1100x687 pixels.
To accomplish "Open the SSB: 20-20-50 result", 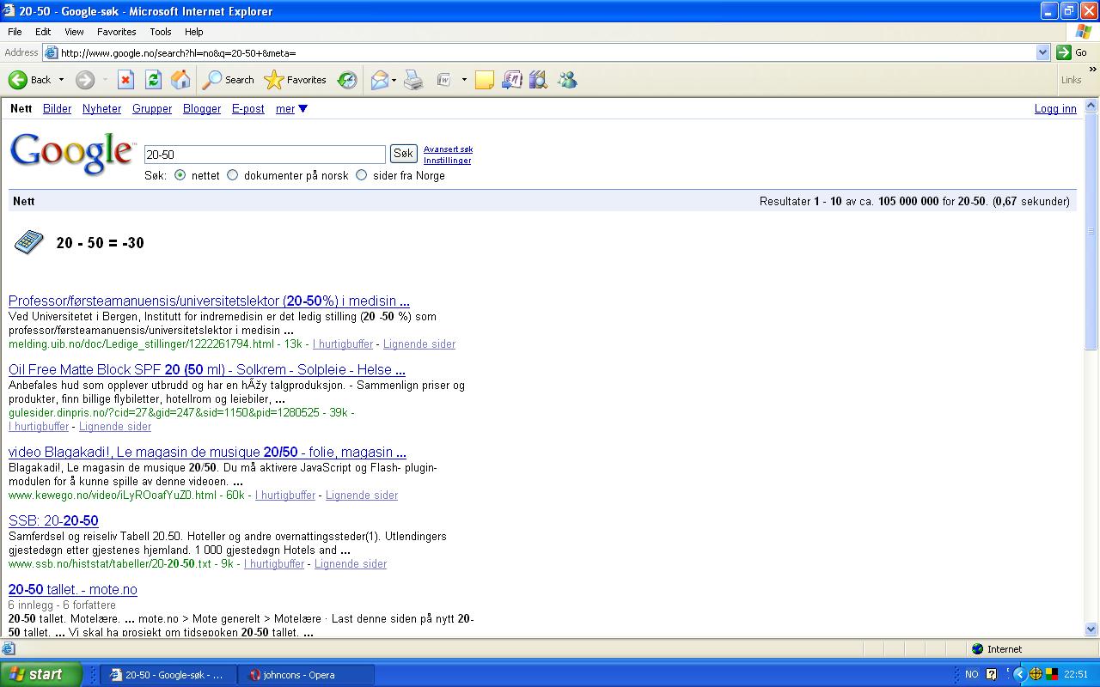I will [x=53, y=521].
